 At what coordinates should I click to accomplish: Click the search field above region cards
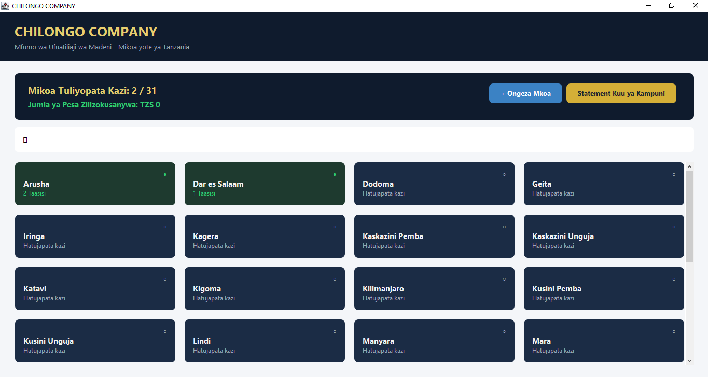point(354,139)
